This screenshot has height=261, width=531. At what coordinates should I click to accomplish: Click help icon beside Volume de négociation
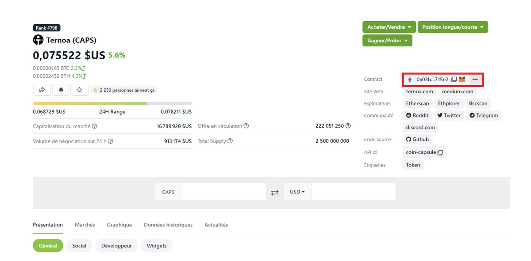pos(111,141)
